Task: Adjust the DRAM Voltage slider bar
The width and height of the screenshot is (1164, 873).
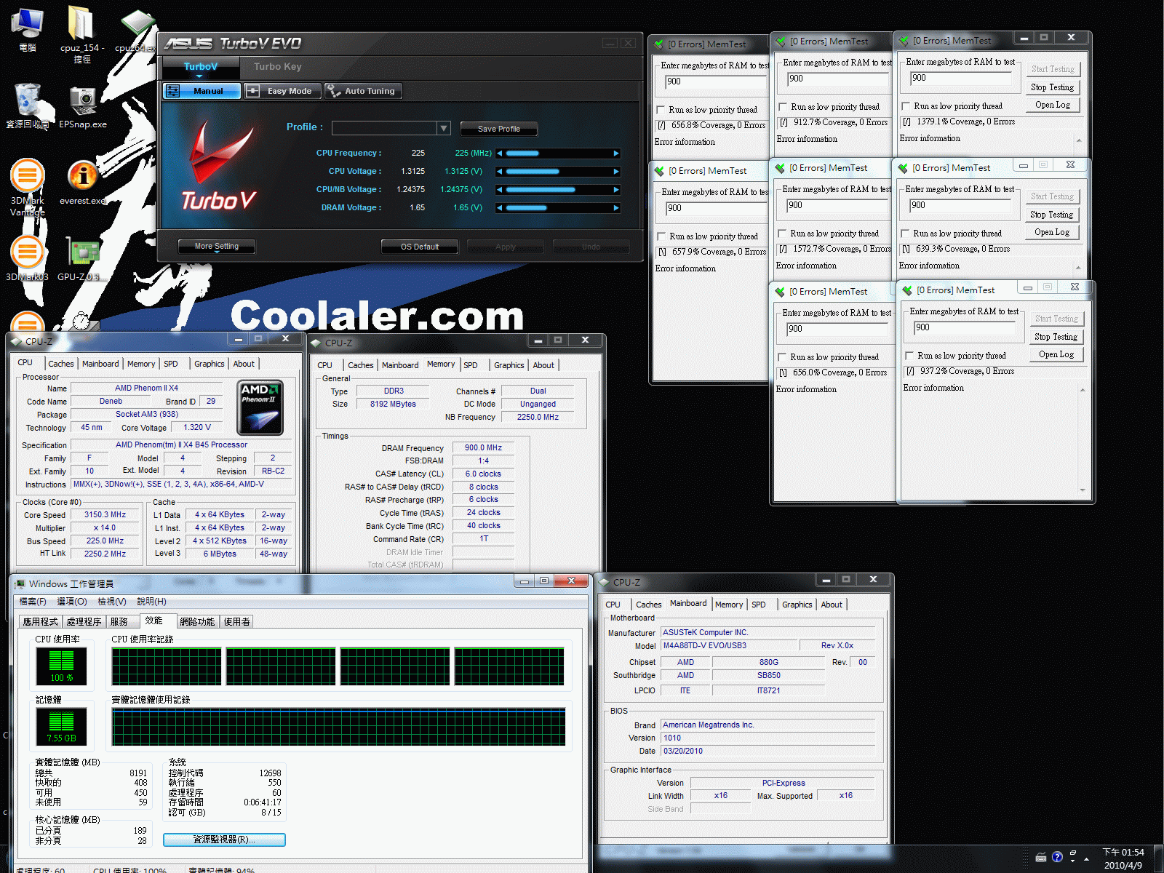Action: point(558,208)
